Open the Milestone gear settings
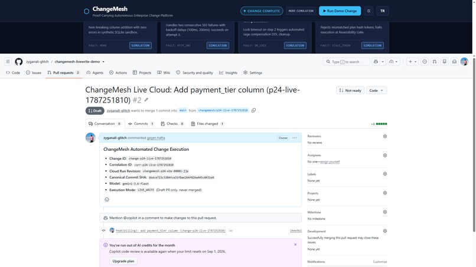This screenshot has width=476, height=267. 385,212
